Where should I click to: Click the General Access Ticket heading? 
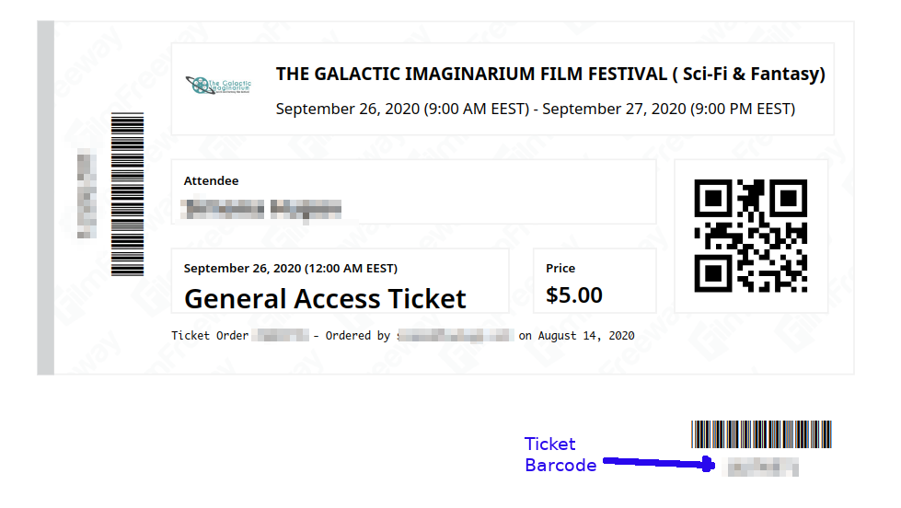[x=325, y=299]
